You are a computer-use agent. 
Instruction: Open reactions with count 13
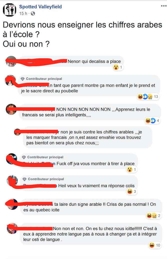pos(148,96)
